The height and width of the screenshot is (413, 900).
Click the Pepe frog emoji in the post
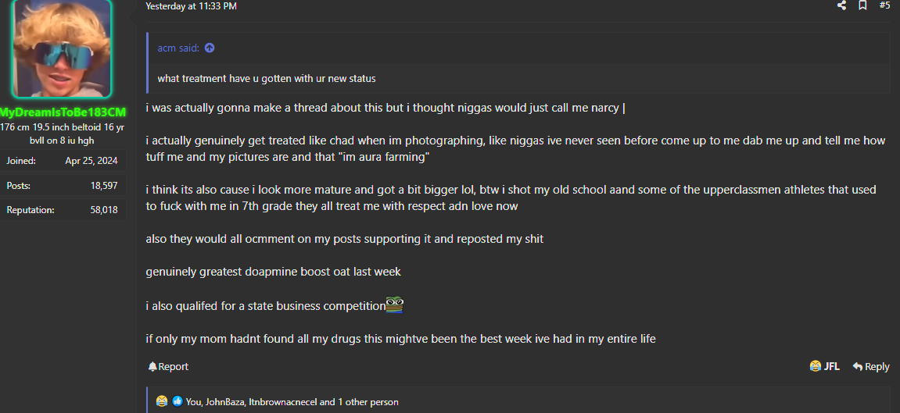395,305
